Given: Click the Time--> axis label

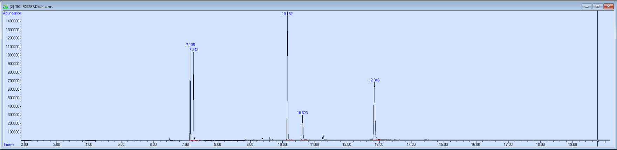Looking at the screenshot, I should pos(9,144).
